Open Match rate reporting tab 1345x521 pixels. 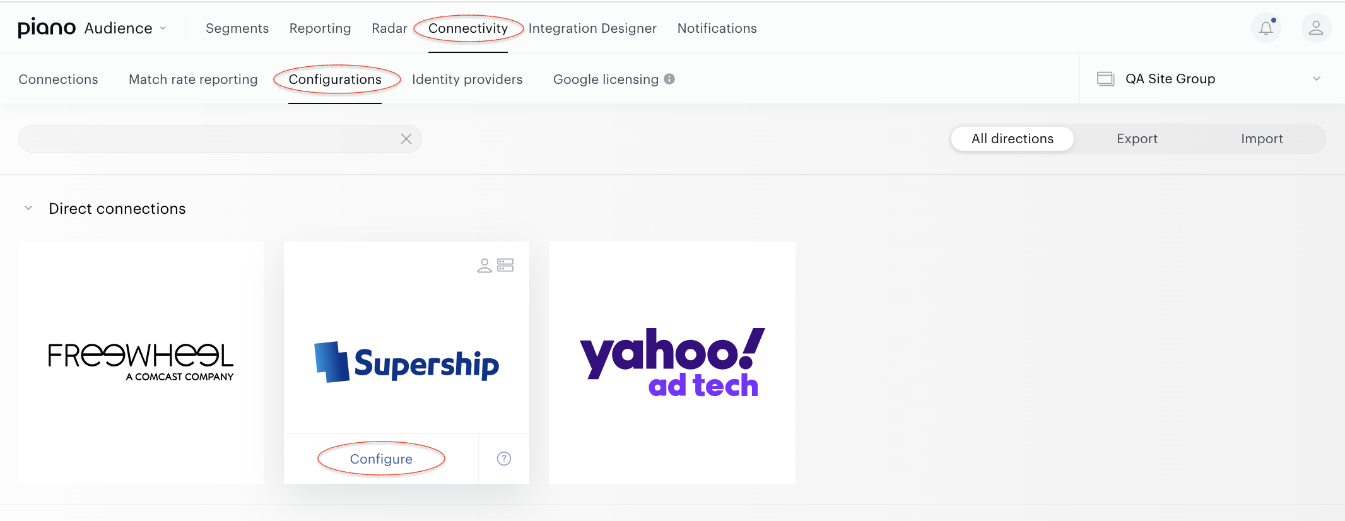(x=193, y=79)
